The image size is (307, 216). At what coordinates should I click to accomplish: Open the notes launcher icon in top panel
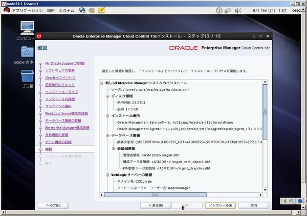coord(101,10)
